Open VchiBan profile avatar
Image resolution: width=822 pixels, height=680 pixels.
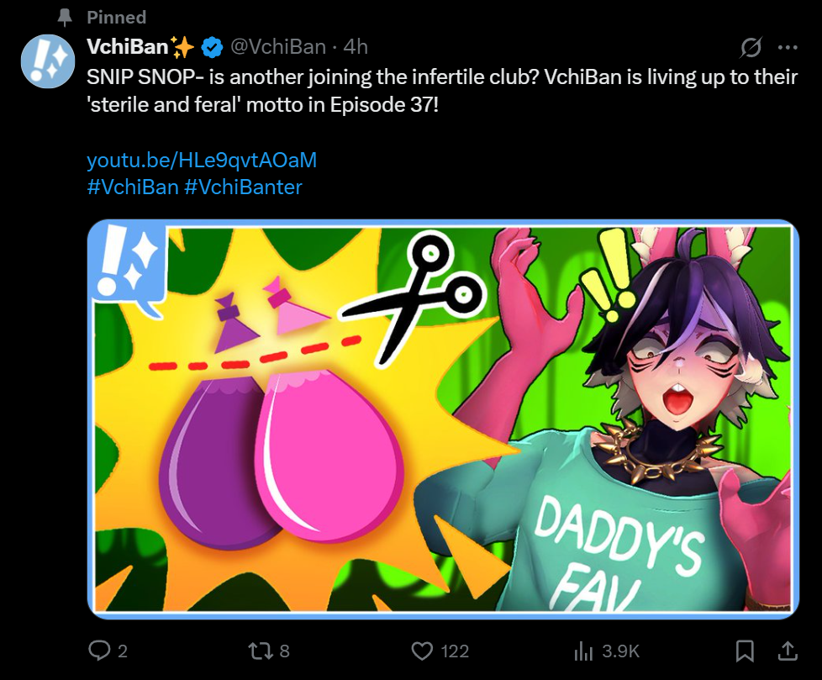[x=48, y=61]
